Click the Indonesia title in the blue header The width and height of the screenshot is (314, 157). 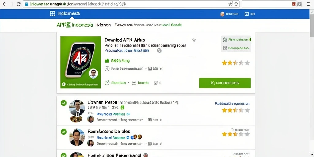pyautogui.click(x=68, y=13)
